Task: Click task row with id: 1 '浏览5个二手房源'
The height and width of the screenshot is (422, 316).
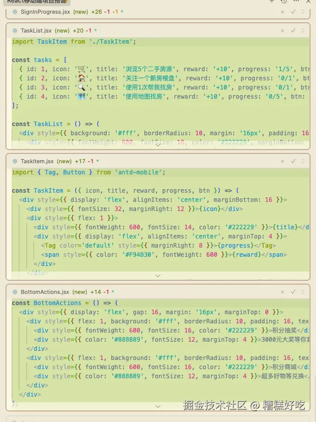Action: tap(164, 69)
